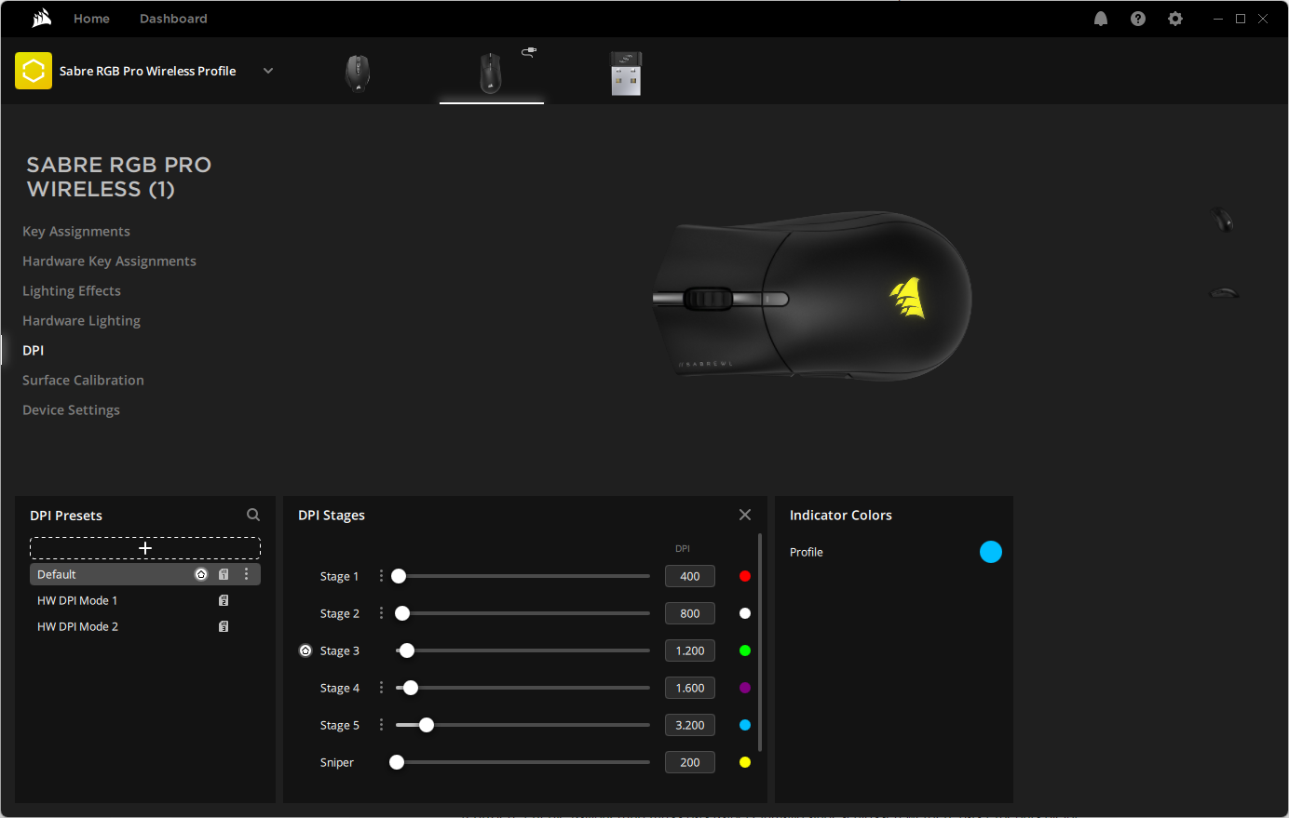
Task: Click HW DPI Mode 2 memory card icon
Action: pos(224,626)
